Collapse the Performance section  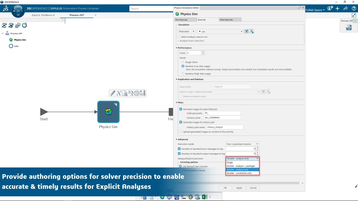pos(176,48)
